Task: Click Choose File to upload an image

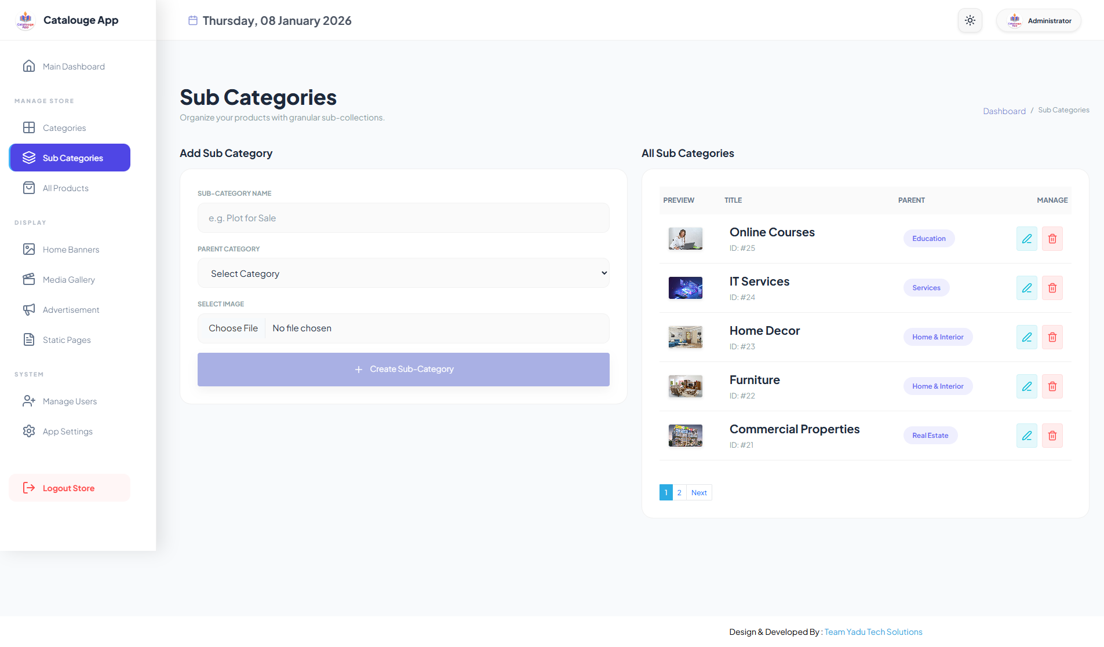Action: pos(233,328)
